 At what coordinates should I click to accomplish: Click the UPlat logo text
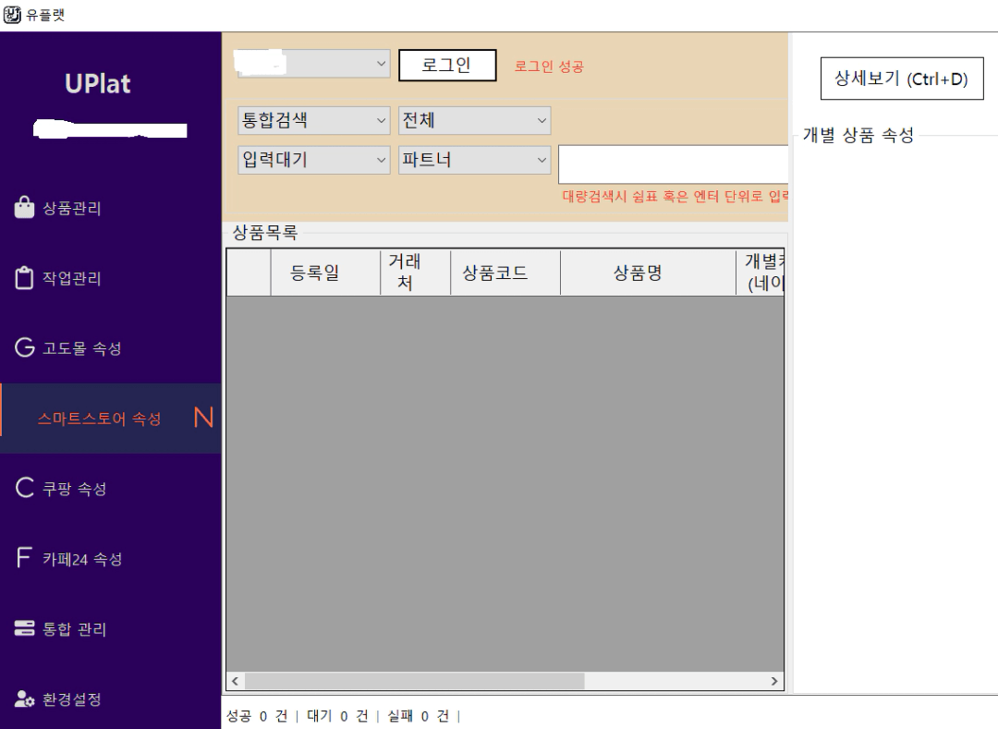97,83
